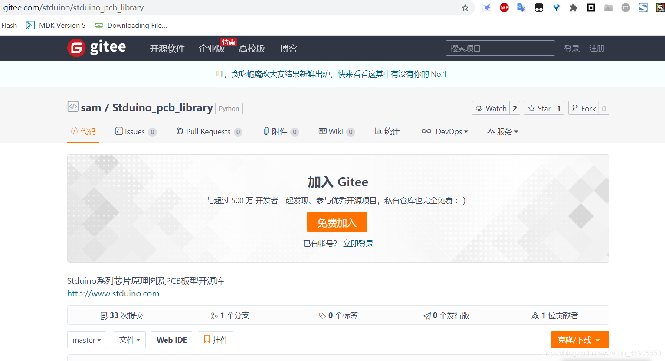The width and height of the screenshot is (665, 361).
Task: Expand 克隆/下载 dropdown button
Action: tap(580, 340)
